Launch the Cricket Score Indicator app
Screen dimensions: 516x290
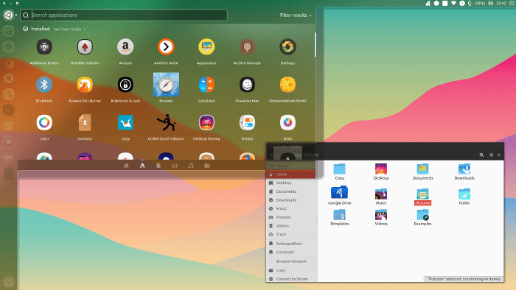(x=166, y=123)
